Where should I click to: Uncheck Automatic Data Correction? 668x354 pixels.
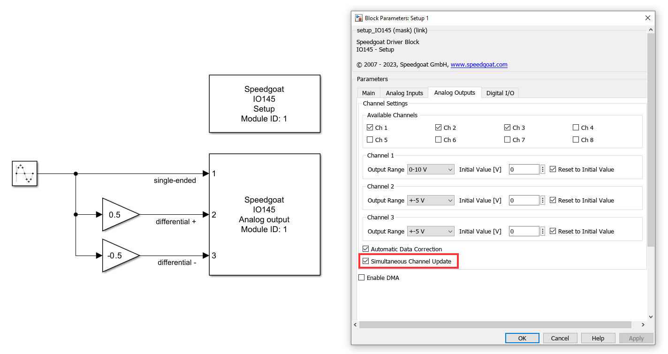366,249
